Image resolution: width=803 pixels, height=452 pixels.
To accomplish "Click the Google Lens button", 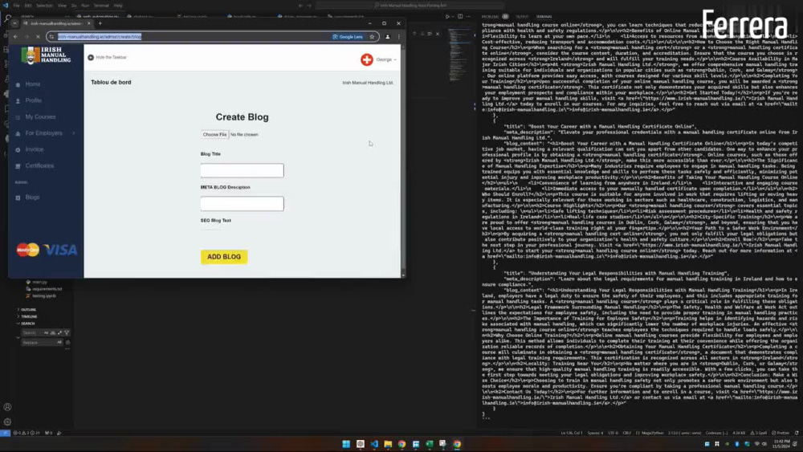I will (x=348, y=37).
